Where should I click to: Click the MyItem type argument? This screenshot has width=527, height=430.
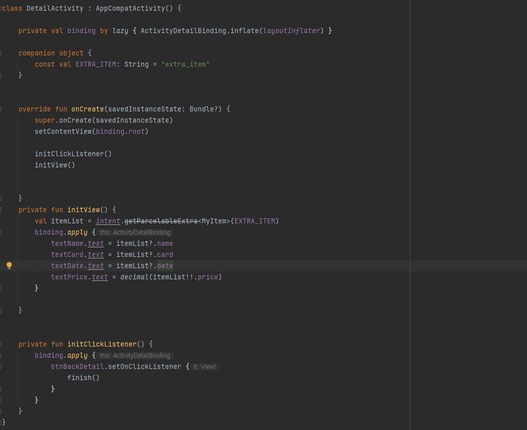tap(214, 221)
